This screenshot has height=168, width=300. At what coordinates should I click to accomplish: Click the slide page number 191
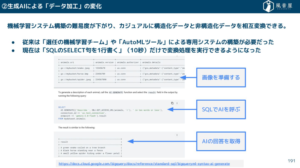pos(291,161)
